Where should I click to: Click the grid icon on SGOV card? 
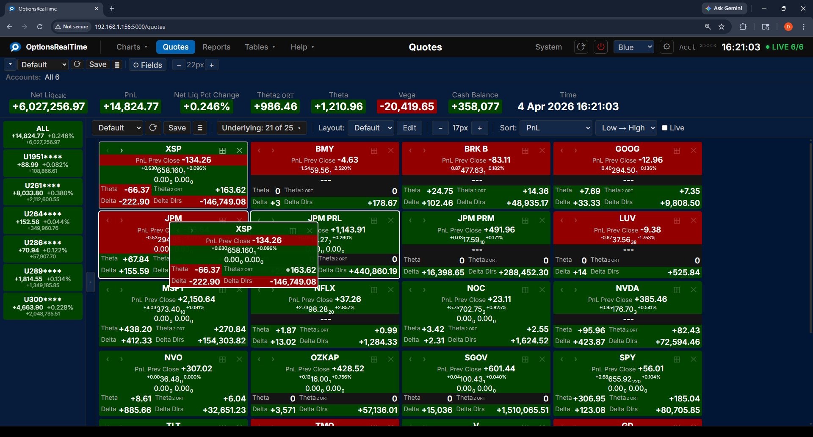pos(525,359)
